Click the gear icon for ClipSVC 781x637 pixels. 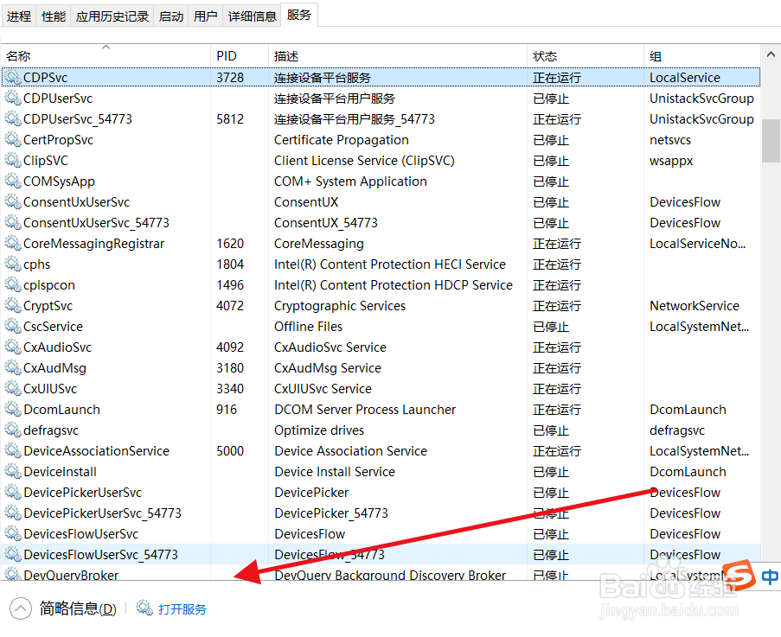pyautogui.click(x=14, y=160)
